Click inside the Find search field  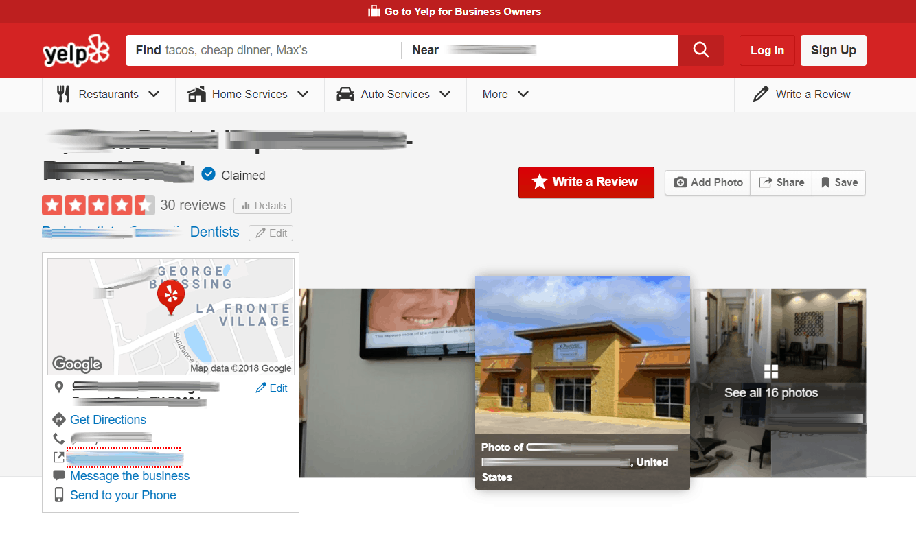tap(261, 50)
